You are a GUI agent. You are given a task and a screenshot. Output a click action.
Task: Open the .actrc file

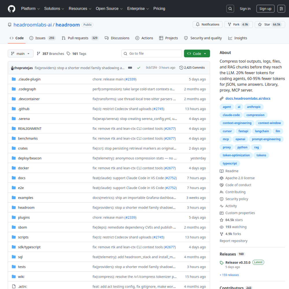22,287
